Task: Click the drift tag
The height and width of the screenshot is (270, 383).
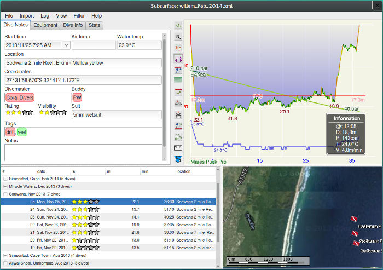Action: coord(10,132)
